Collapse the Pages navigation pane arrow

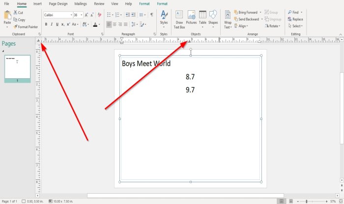coord(3,51)
